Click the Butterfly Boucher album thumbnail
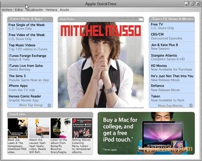202x161 pixels. (61, 128)
